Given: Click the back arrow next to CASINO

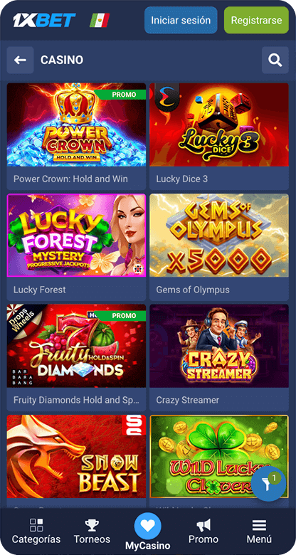Looking at the screenshot, I should (x=20, y=60).
